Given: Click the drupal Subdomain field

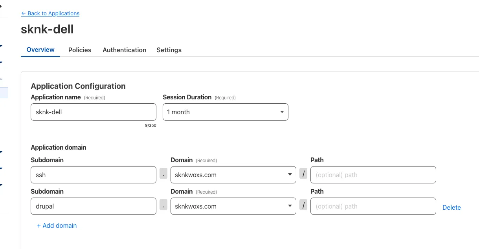Looking at the screenshot, I should [x=93, y=206].
